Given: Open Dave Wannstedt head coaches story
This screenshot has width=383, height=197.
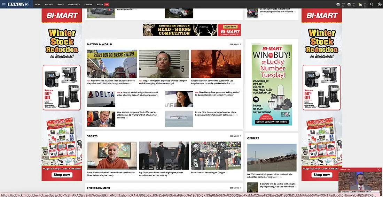Looking at the screenshot, I should [x=111, y=174].
